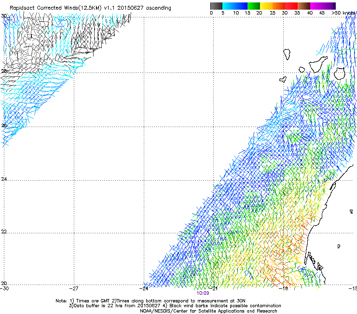The image size is (357, 314).
Task: Click the latitude label '28'
Action: [4, 71]
